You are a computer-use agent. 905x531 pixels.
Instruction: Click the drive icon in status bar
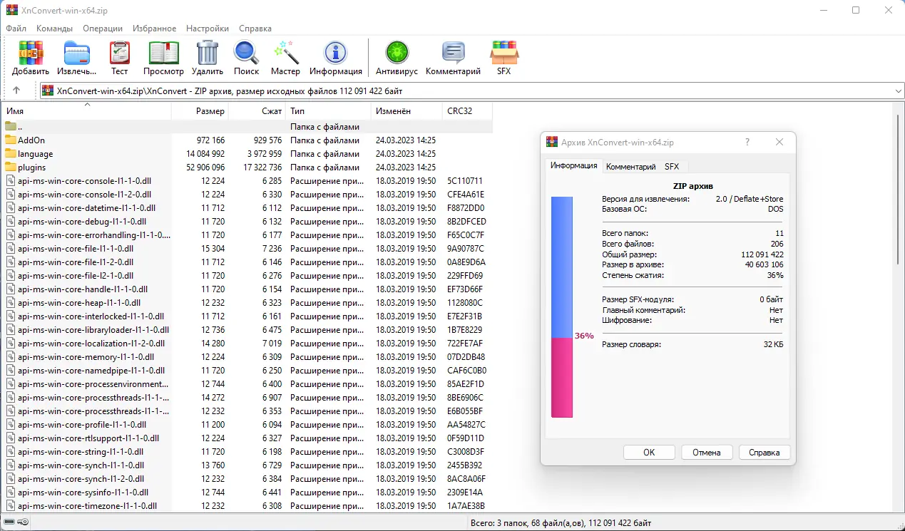click(9, 523)
